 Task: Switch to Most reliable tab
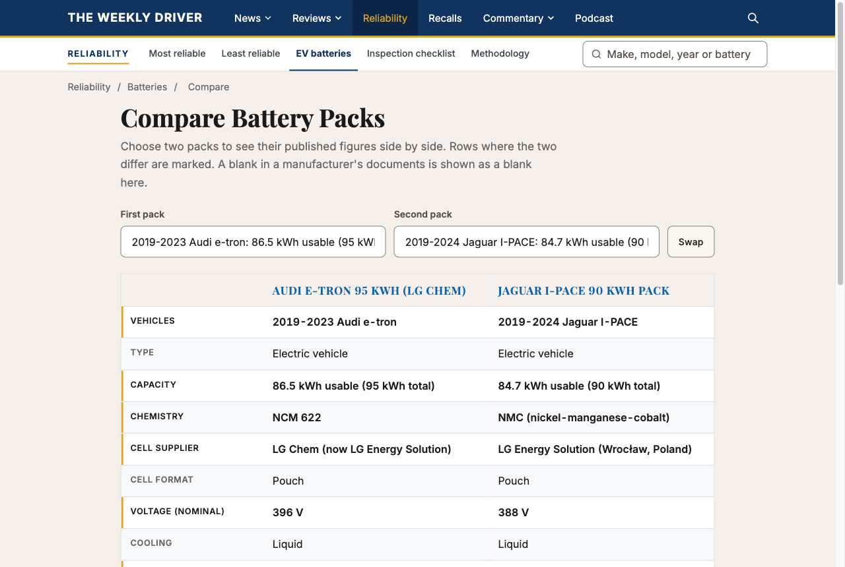tap(177, 53)
